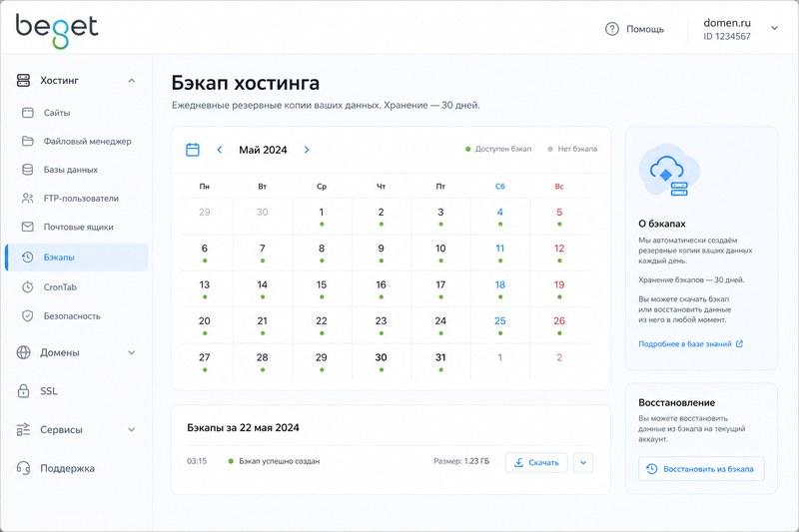Click the Сервисы sliders icon
Viewport: 799px width, 532px height.
(23, 429)
